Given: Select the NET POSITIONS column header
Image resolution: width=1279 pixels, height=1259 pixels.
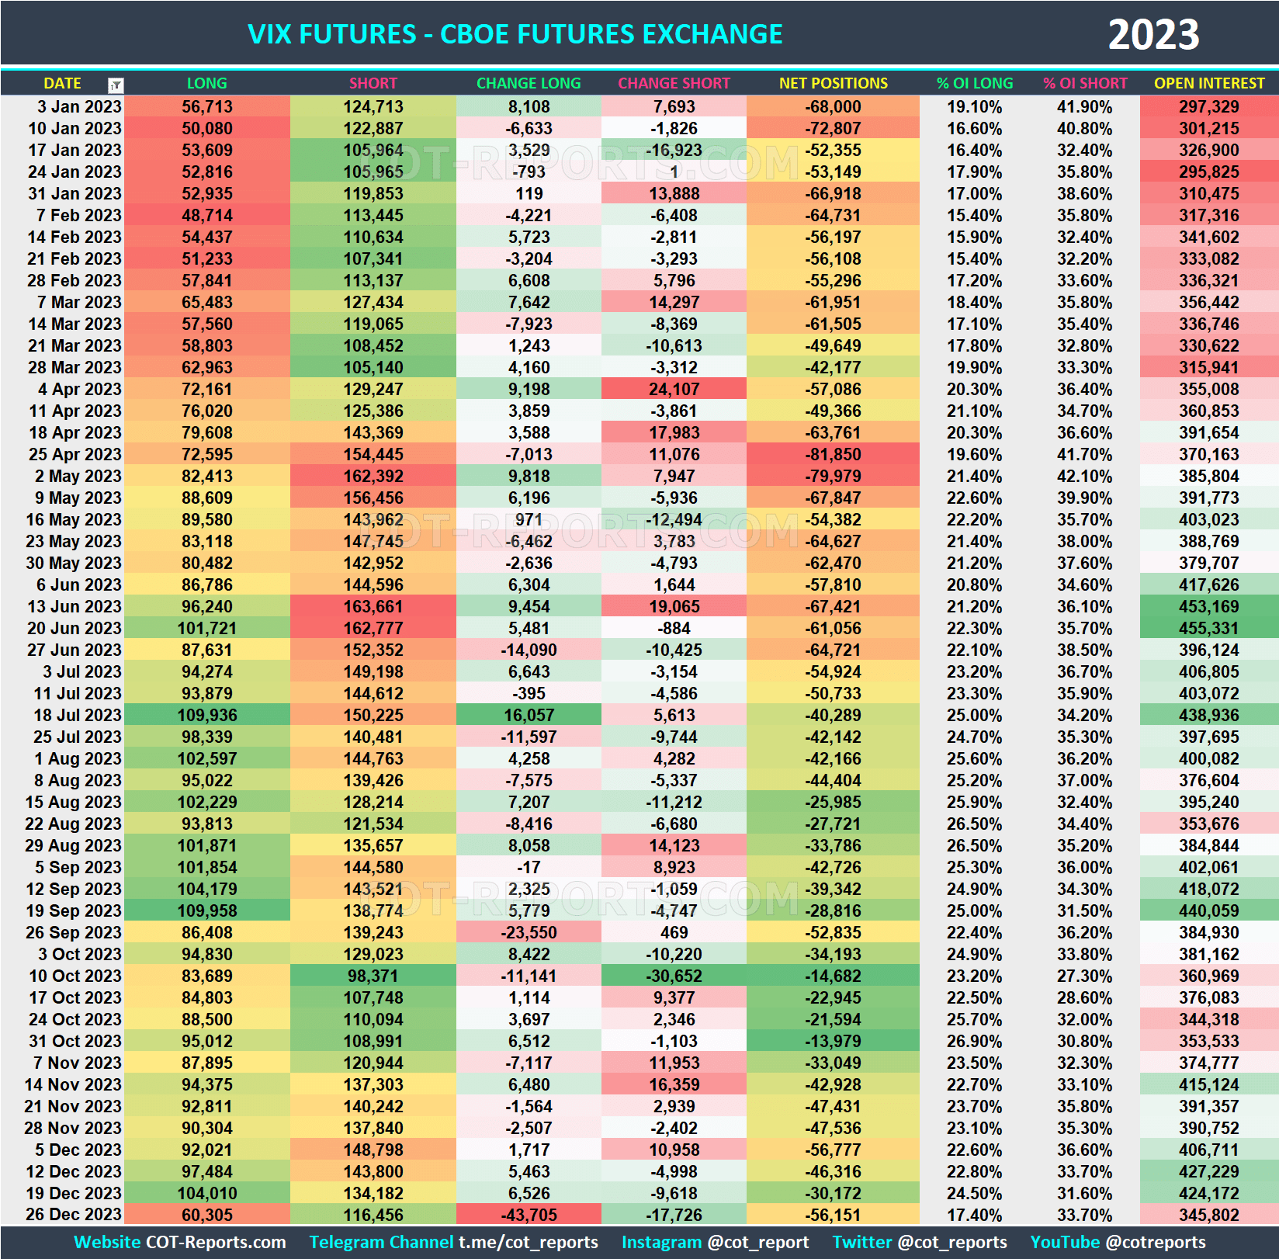Looking at the screenshot, I should 831,83.
